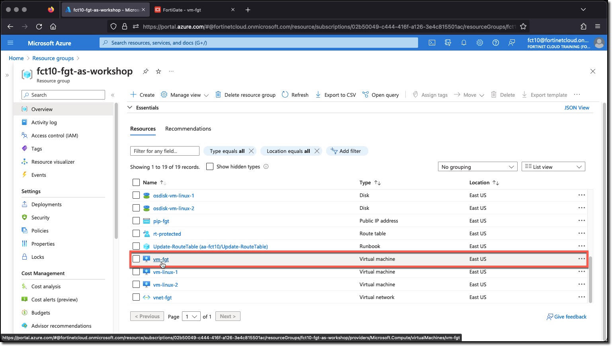Viewport: 612px width, 346px height.
Task: Click the browser reload button
Action: (39, 27)
